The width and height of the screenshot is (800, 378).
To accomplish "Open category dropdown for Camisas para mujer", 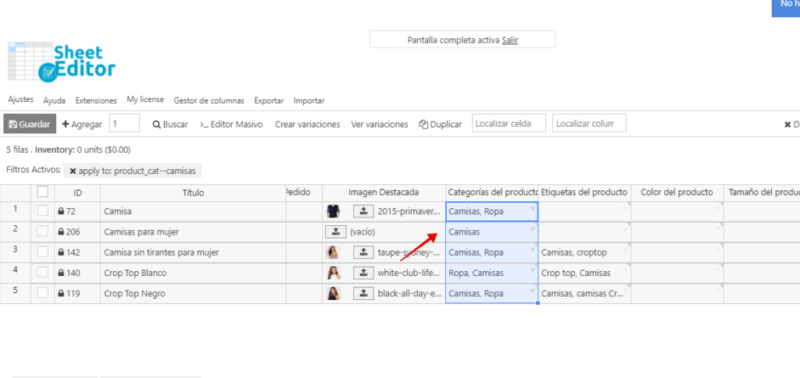I will pos(533,230).
